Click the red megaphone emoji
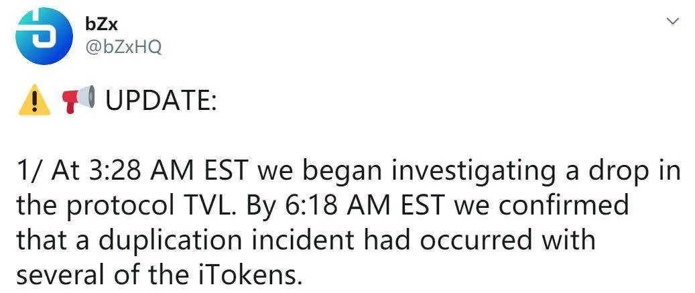The image size is (695, 293). pyautogui.click(x=78, y=101)
